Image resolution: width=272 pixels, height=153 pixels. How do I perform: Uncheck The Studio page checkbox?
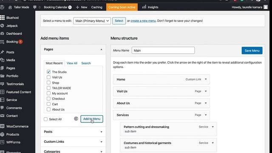(48, 72)
